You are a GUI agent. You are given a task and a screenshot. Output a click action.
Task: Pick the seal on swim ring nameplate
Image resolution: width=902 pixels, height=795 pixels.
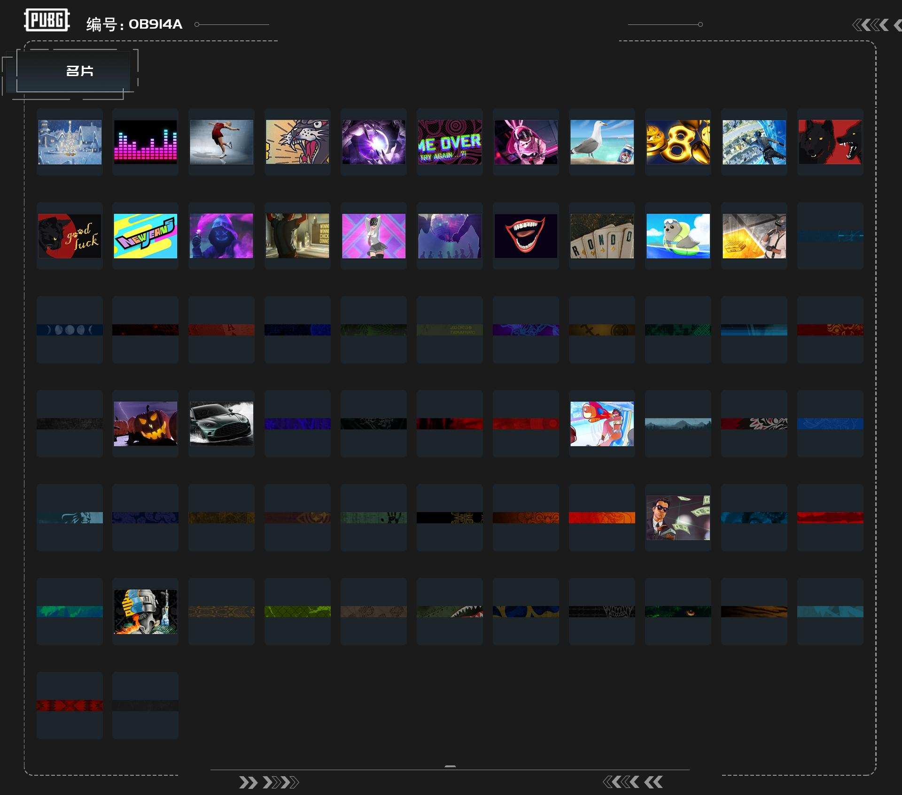[678, 236]
